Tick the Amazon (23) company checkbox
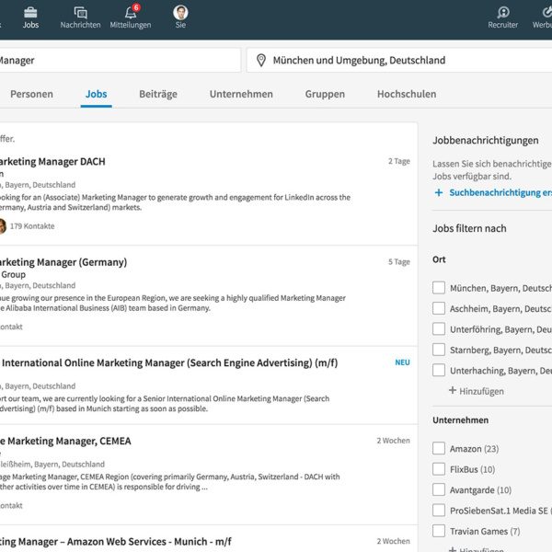 coord(439,449)
